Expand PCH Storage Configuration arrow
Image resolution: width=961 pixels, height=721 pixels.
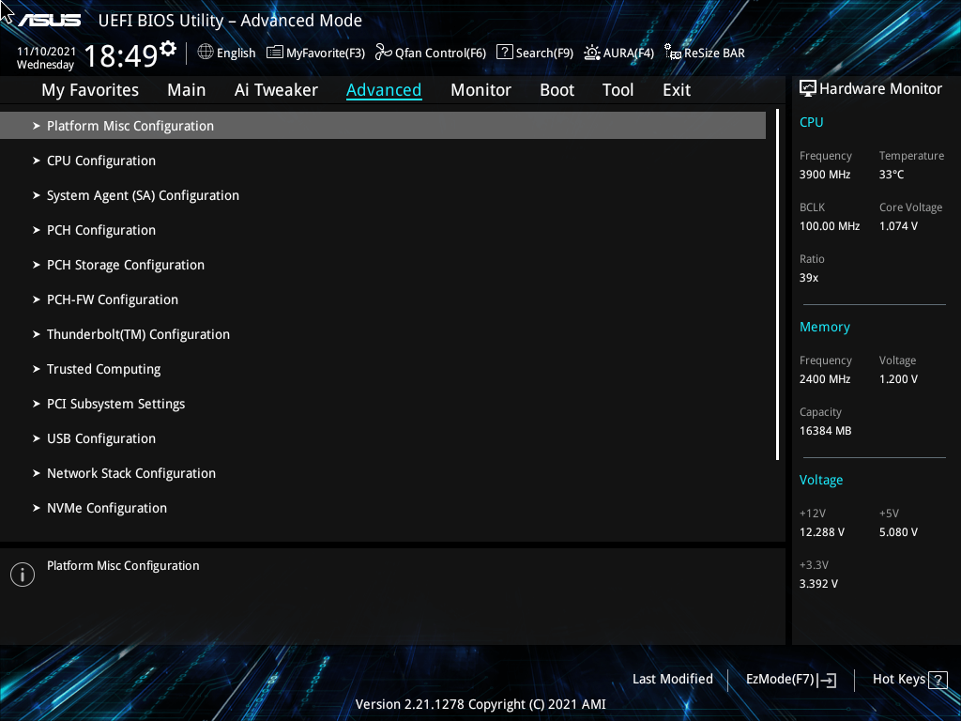(x=37, y=265)
